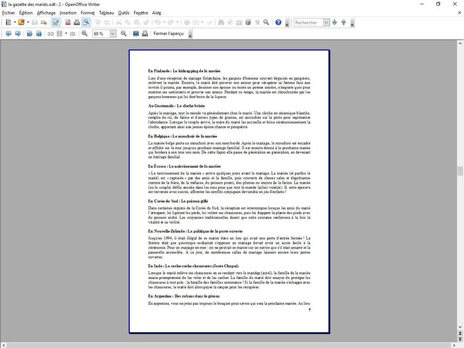The height and width of the screenshot is (348, 464).
Task: Open standard toolbar options handle
Action: point(287,23)
